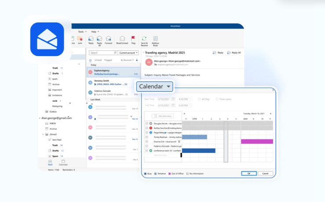Image resolution: width=325 pixels, height=202 pixels.
Task: Toggle the checkbox for Duenas.Erik attendee
Action: pos(147,141)
